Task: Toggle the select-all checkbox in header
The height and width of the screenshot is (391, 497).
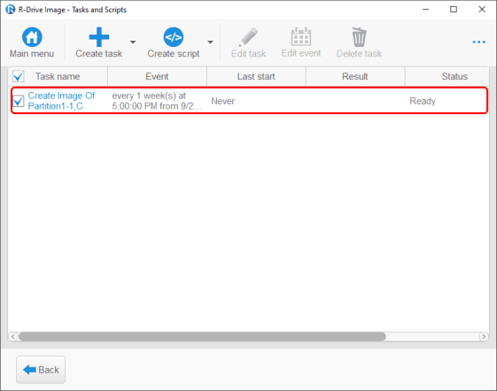Action: click(18, 76)
